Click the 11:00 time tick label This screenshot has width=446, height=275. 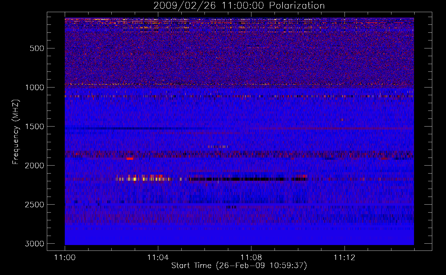pyautogui.click(x=65, y=258)
